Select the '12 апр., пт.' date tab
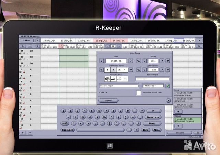The image size is (220, 155). click(84, 41)
